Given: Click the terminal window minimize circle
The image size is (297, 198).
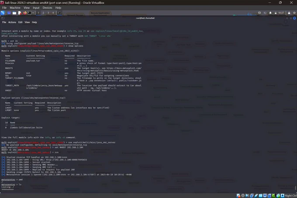Looking at the screenshot, I should [x=287, y=18].
